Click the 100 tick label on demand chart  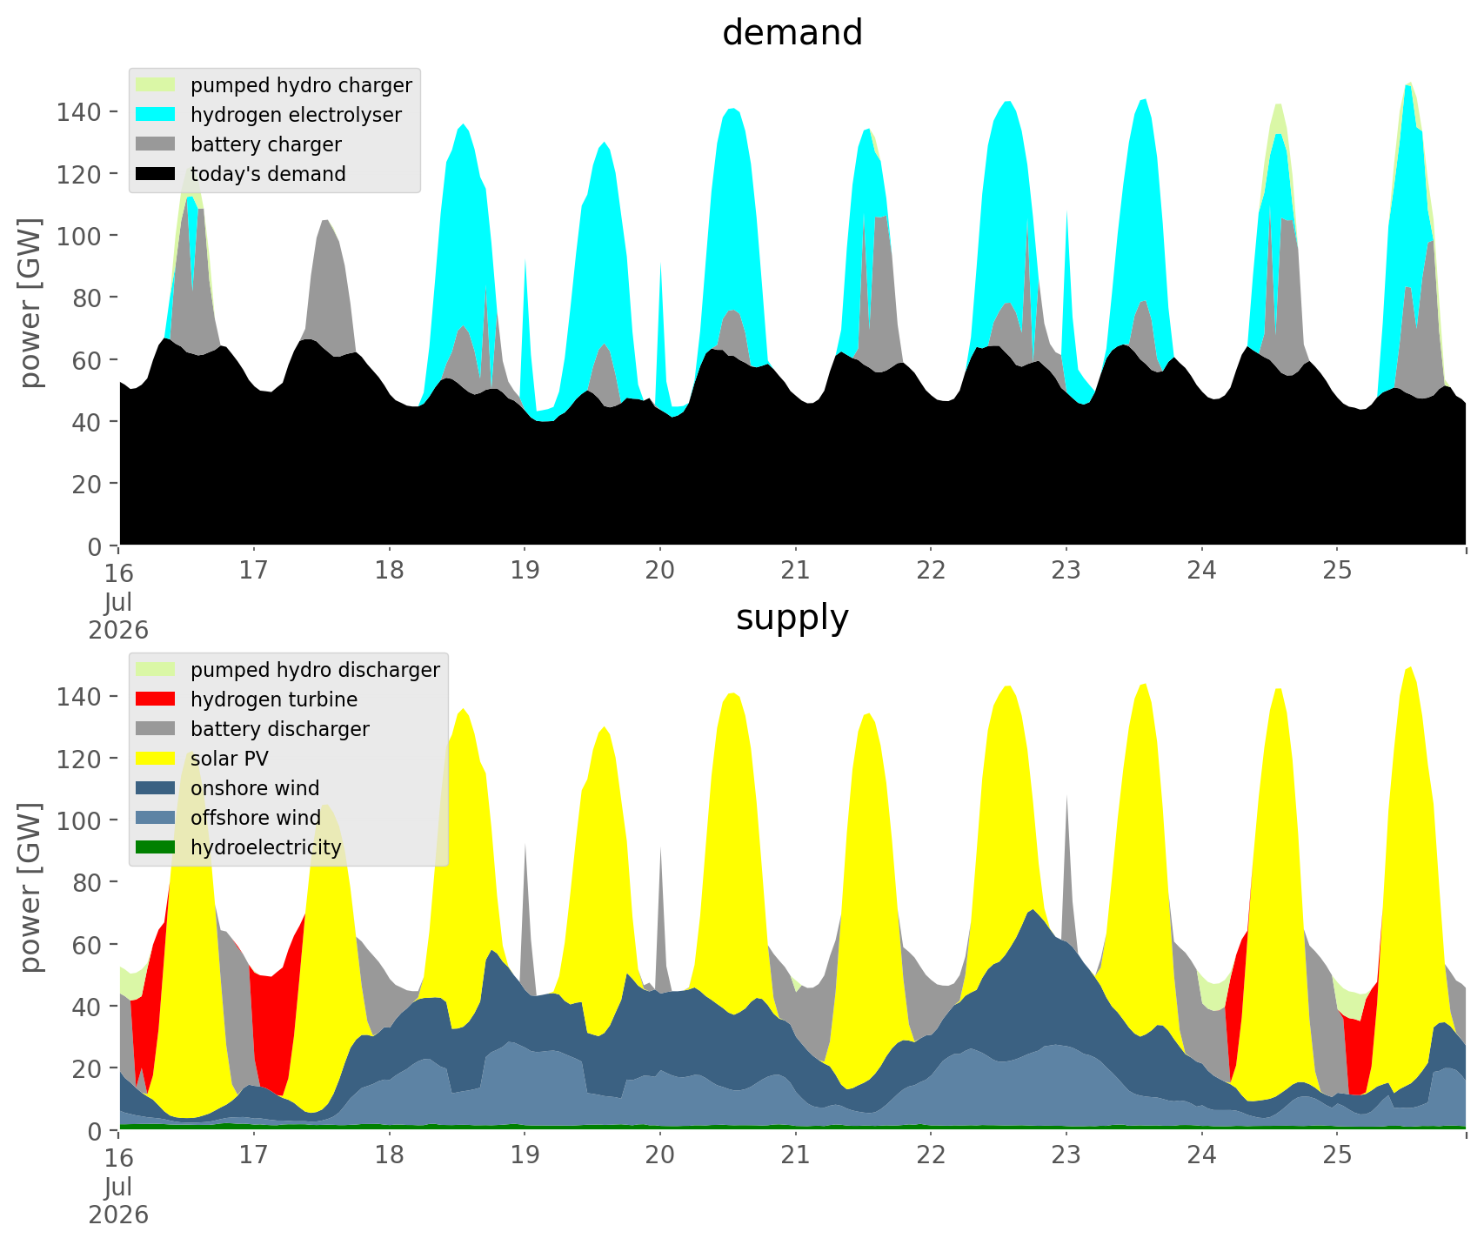point(79,236)
